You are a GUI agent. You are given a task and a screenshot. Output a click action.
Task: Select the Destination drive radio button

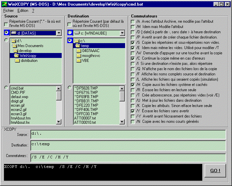(70, 32)
